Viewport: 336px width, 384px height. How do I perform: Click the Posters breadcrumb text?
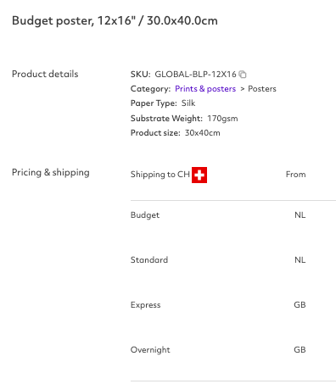pyautogui.click(x=262, y=89)
